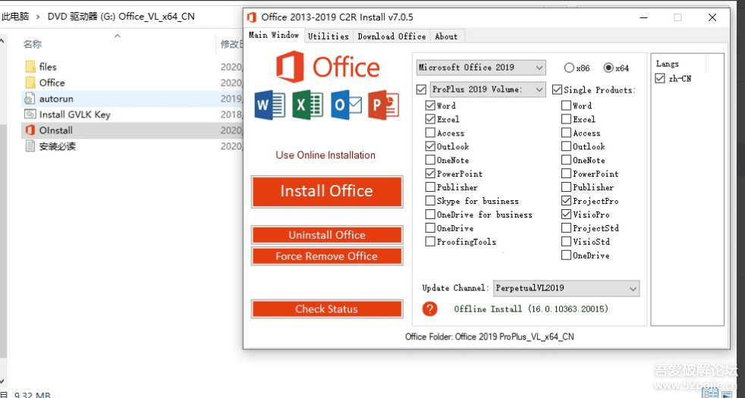745x398 pixels.
Task: Enable OneNote under Single Products
Action: (x=566, y=160)
